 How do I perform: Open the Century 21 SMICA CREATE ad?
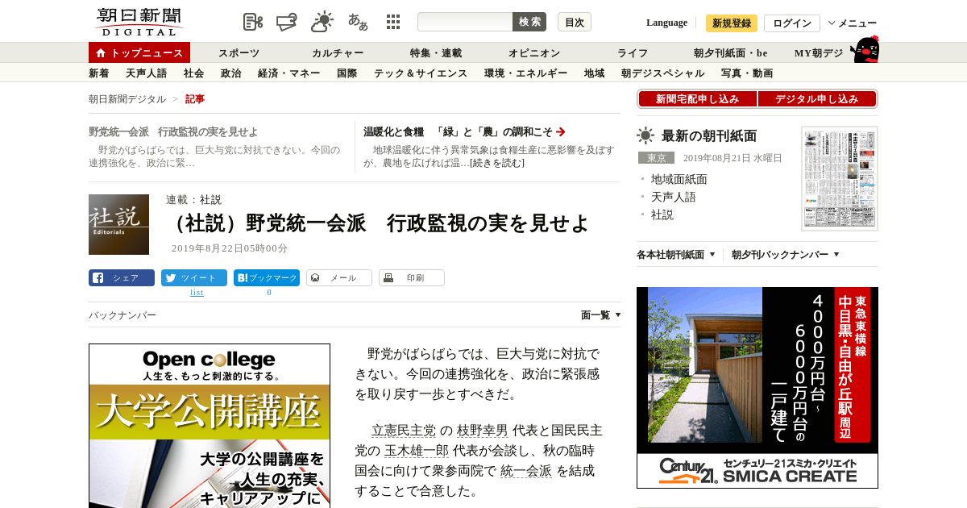(x=757, y=388)
